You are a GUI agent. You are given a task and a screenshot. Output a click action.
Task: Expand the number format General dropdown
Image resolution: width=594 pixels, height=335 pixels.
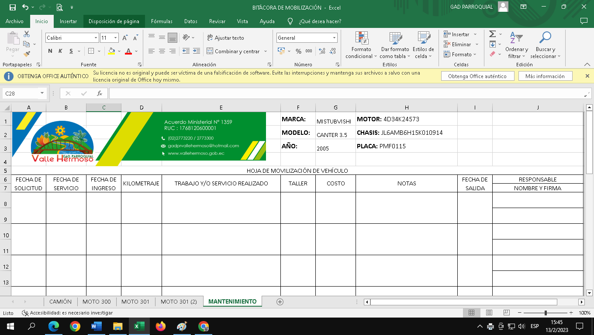click(x=334, y=38)
